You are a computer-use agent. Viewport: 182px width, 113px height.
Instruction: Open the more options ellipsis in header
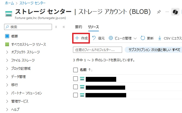click(167, 12)
